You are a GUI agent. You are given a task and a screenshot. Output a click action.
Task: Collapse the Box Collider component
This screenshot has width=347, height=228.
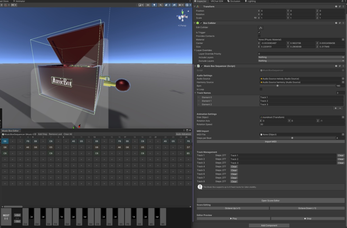pos(195,23)
